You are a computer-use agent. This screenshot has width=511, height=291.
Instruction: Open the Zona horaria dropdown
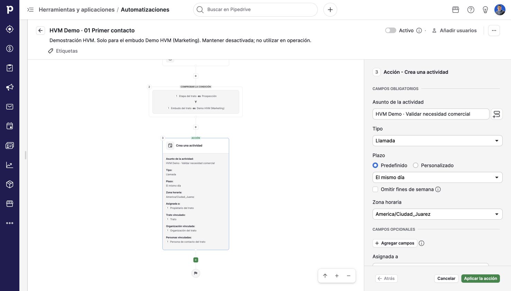(437, 214)
